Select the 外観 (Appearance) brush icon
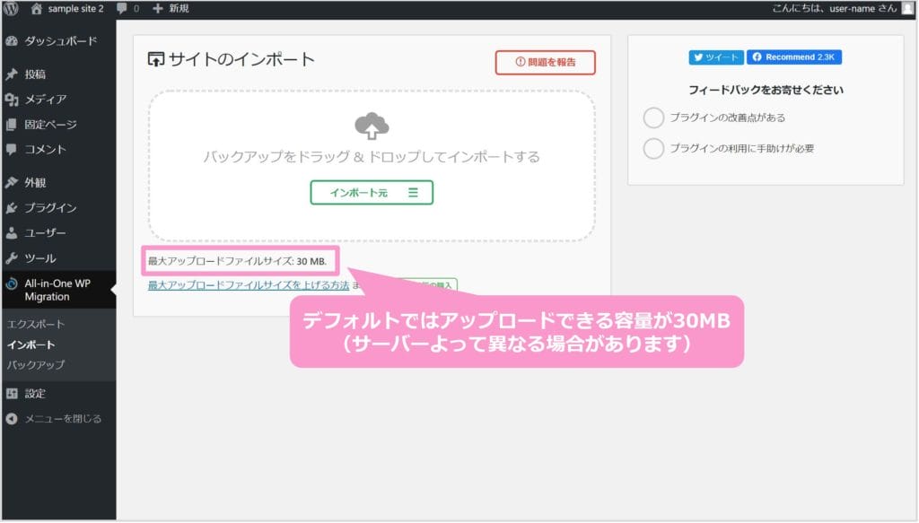This screenshot has height=523, width=919. (x=12, y=182)
